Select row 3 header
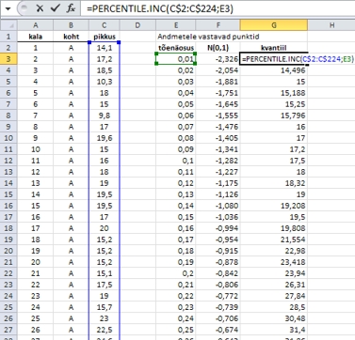This screenshot has height=340, width=355. pyautogui.click(x=8, y=59)
